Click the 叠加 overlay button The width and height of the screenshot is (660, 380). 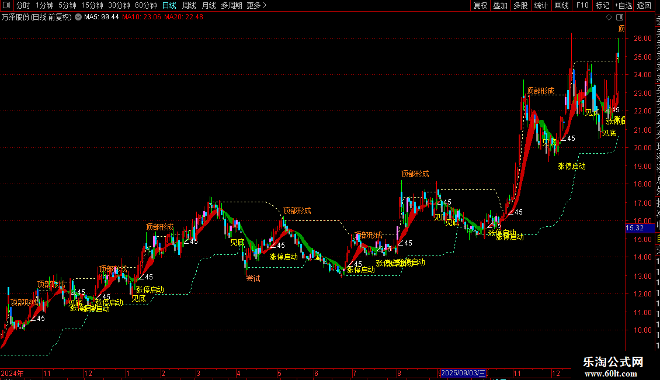point(501,5)
